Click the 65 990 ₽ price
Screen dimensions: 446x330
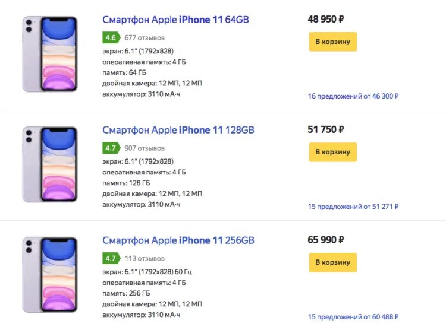point(326,240)
